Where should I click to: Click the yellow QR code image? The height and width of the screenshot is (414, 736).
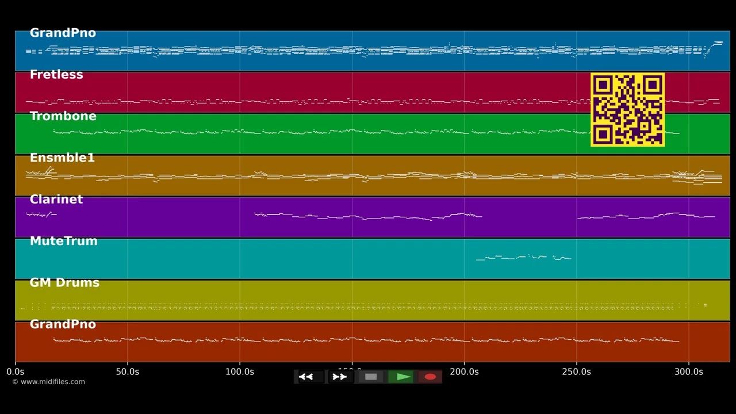[628, 109]
